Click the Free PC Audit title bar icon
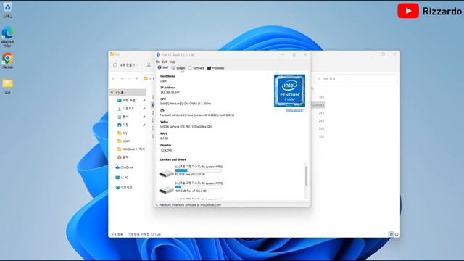Image resolution: width=464 pixels, height=261 pixels. (158, 55)
